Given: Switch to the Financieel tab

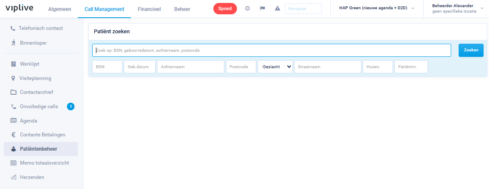Looking at the screenshot, I should (x=149, y=9).
